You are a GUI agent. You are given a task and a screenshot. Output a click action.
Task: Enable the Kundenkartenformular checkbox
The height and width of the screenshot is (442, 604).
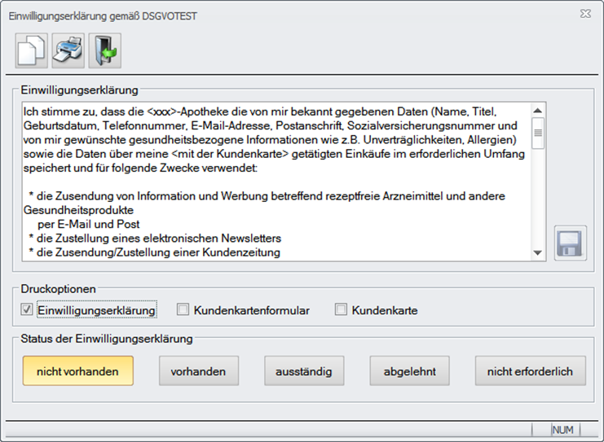183,309
